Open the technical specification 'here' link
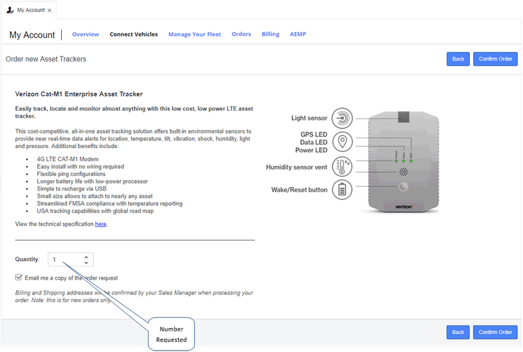 [x=100, y=224]
